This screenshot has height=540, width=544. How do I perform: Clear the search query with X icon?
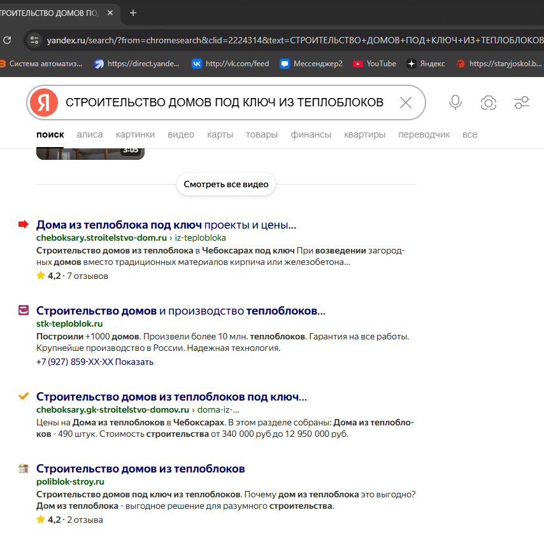(x=405, y=103)
